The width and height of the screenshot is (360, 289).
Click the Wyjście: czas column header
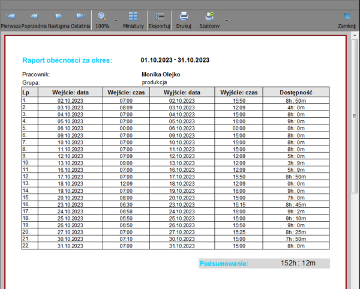[239, 93]
